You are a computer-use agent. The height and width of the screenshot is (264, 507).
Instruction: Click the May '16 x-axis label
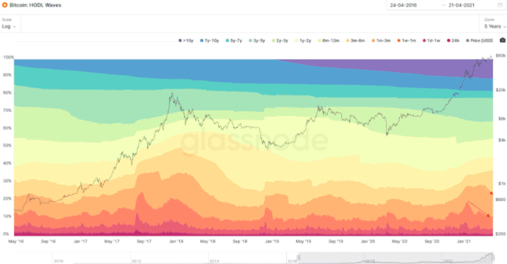tap(16, 241)
